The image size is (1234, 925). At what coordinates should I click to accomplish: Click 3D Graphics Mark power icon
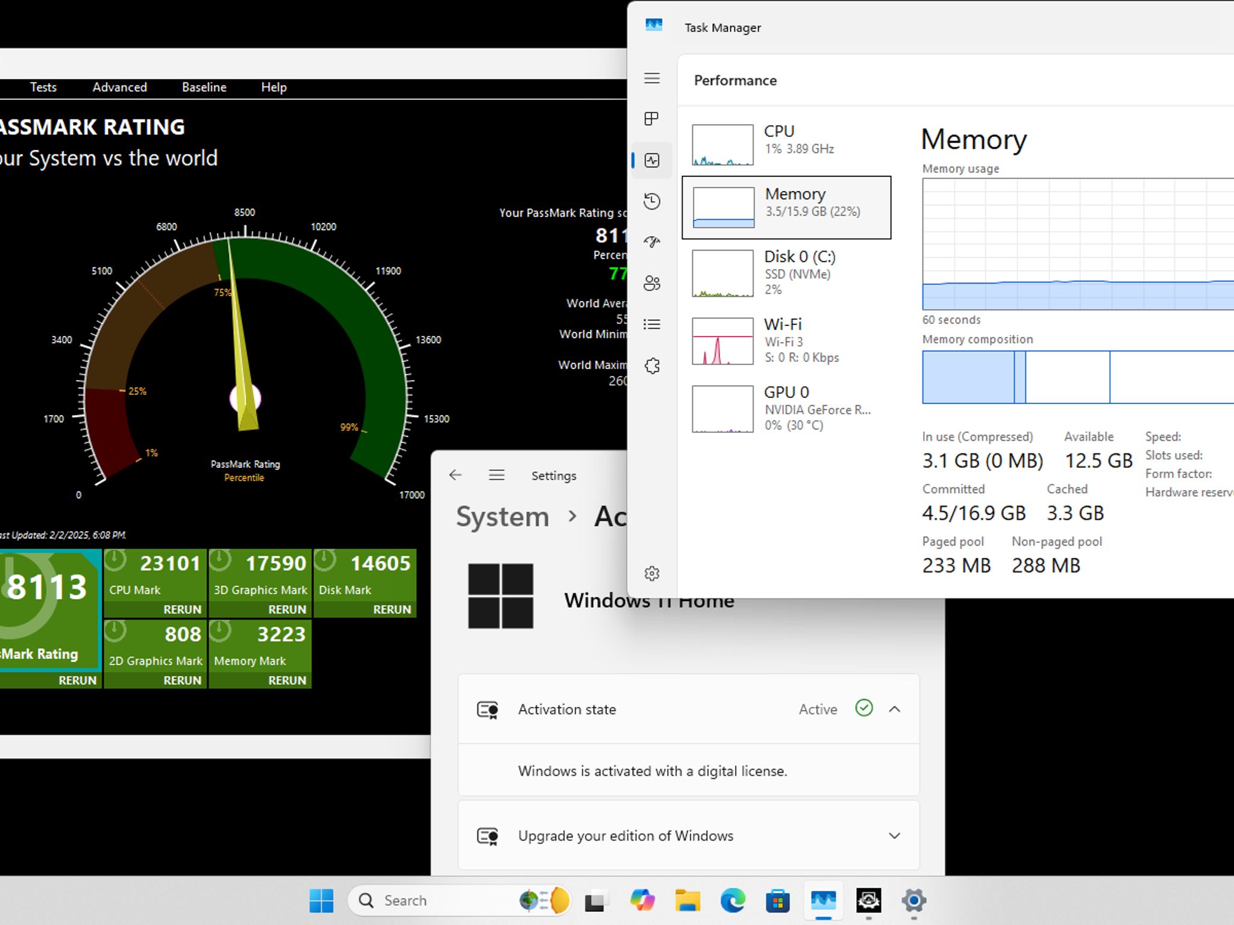[220, 560]
